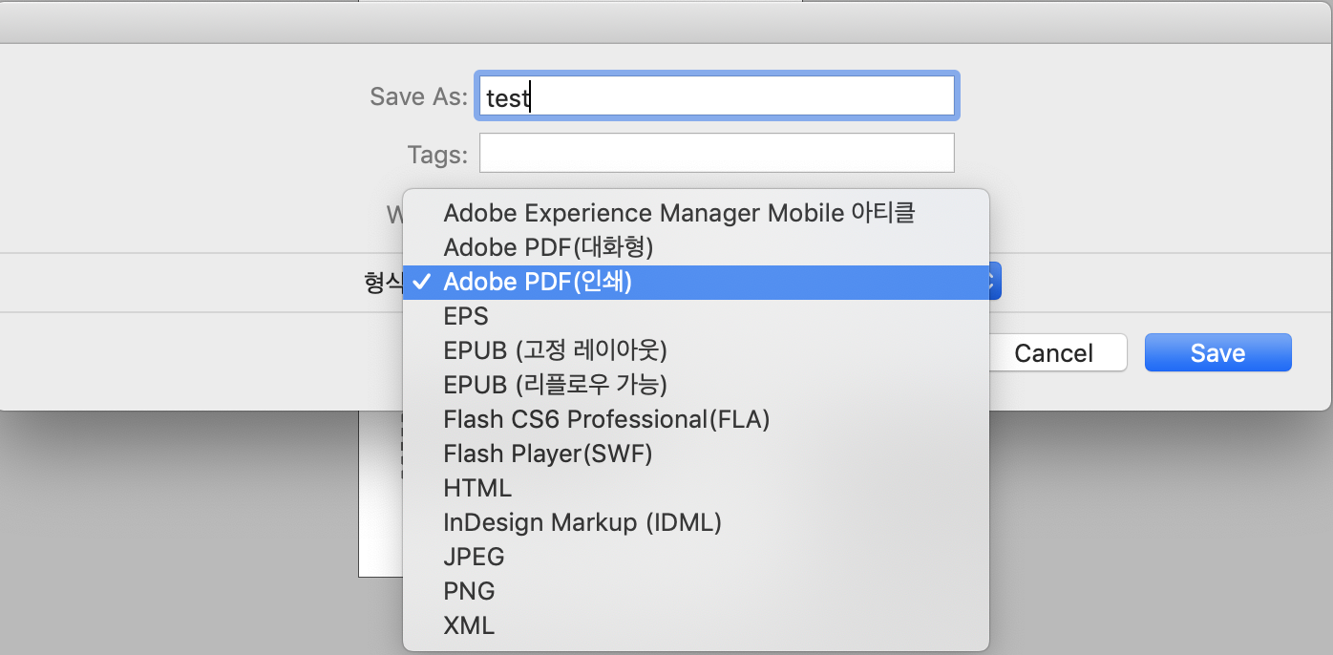Select Flash CS6 Professional(FLA) format
Image resolution: width=1333 pixels, height=655 pixels.
coord(696,419)
